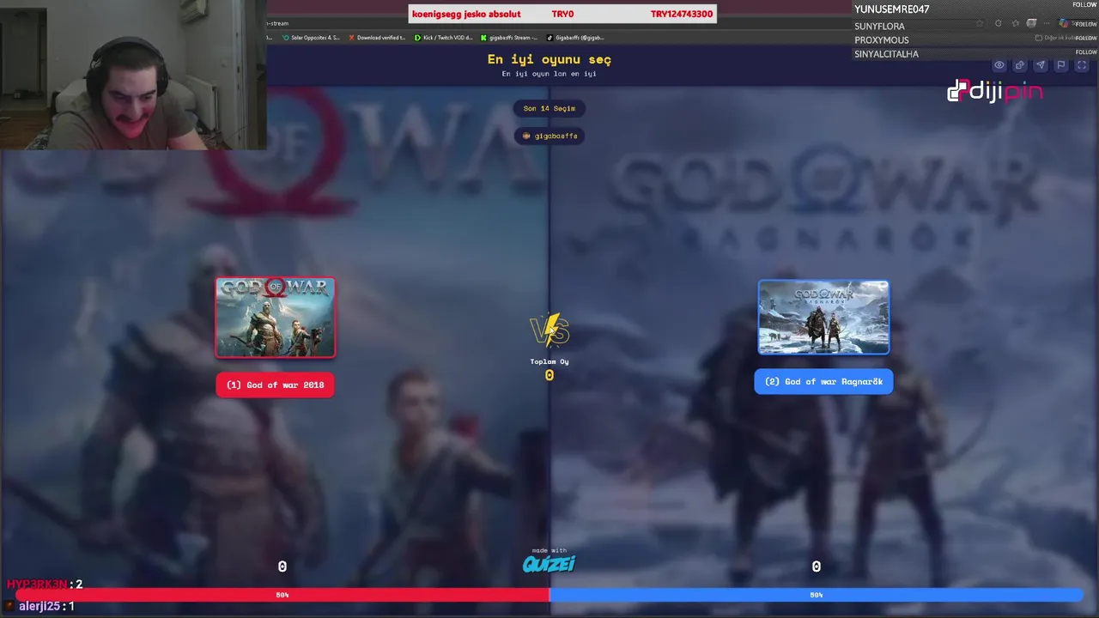
Task: Click the Son 14 Seçim round badge
Action: point(549,108)
